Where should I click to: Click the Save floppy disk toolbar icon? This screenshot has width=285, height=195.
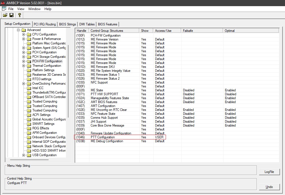tap(11, 15)
